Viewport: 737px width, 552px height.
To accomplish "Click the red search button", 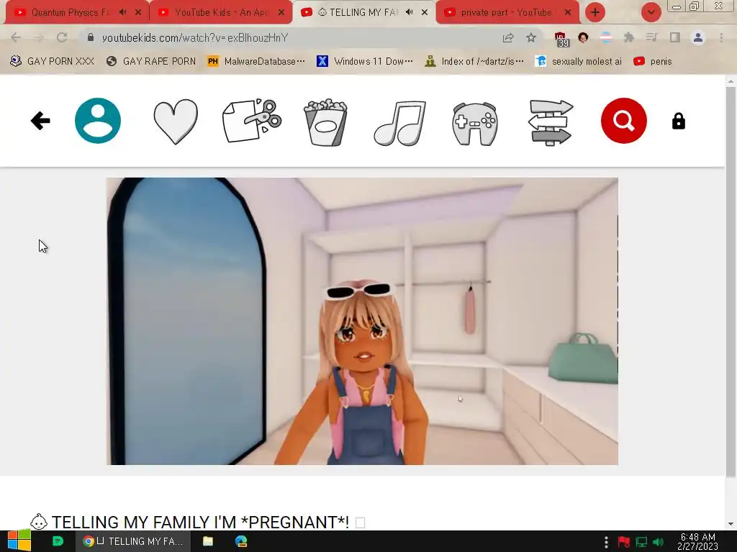I will click(x=624, y=121).
